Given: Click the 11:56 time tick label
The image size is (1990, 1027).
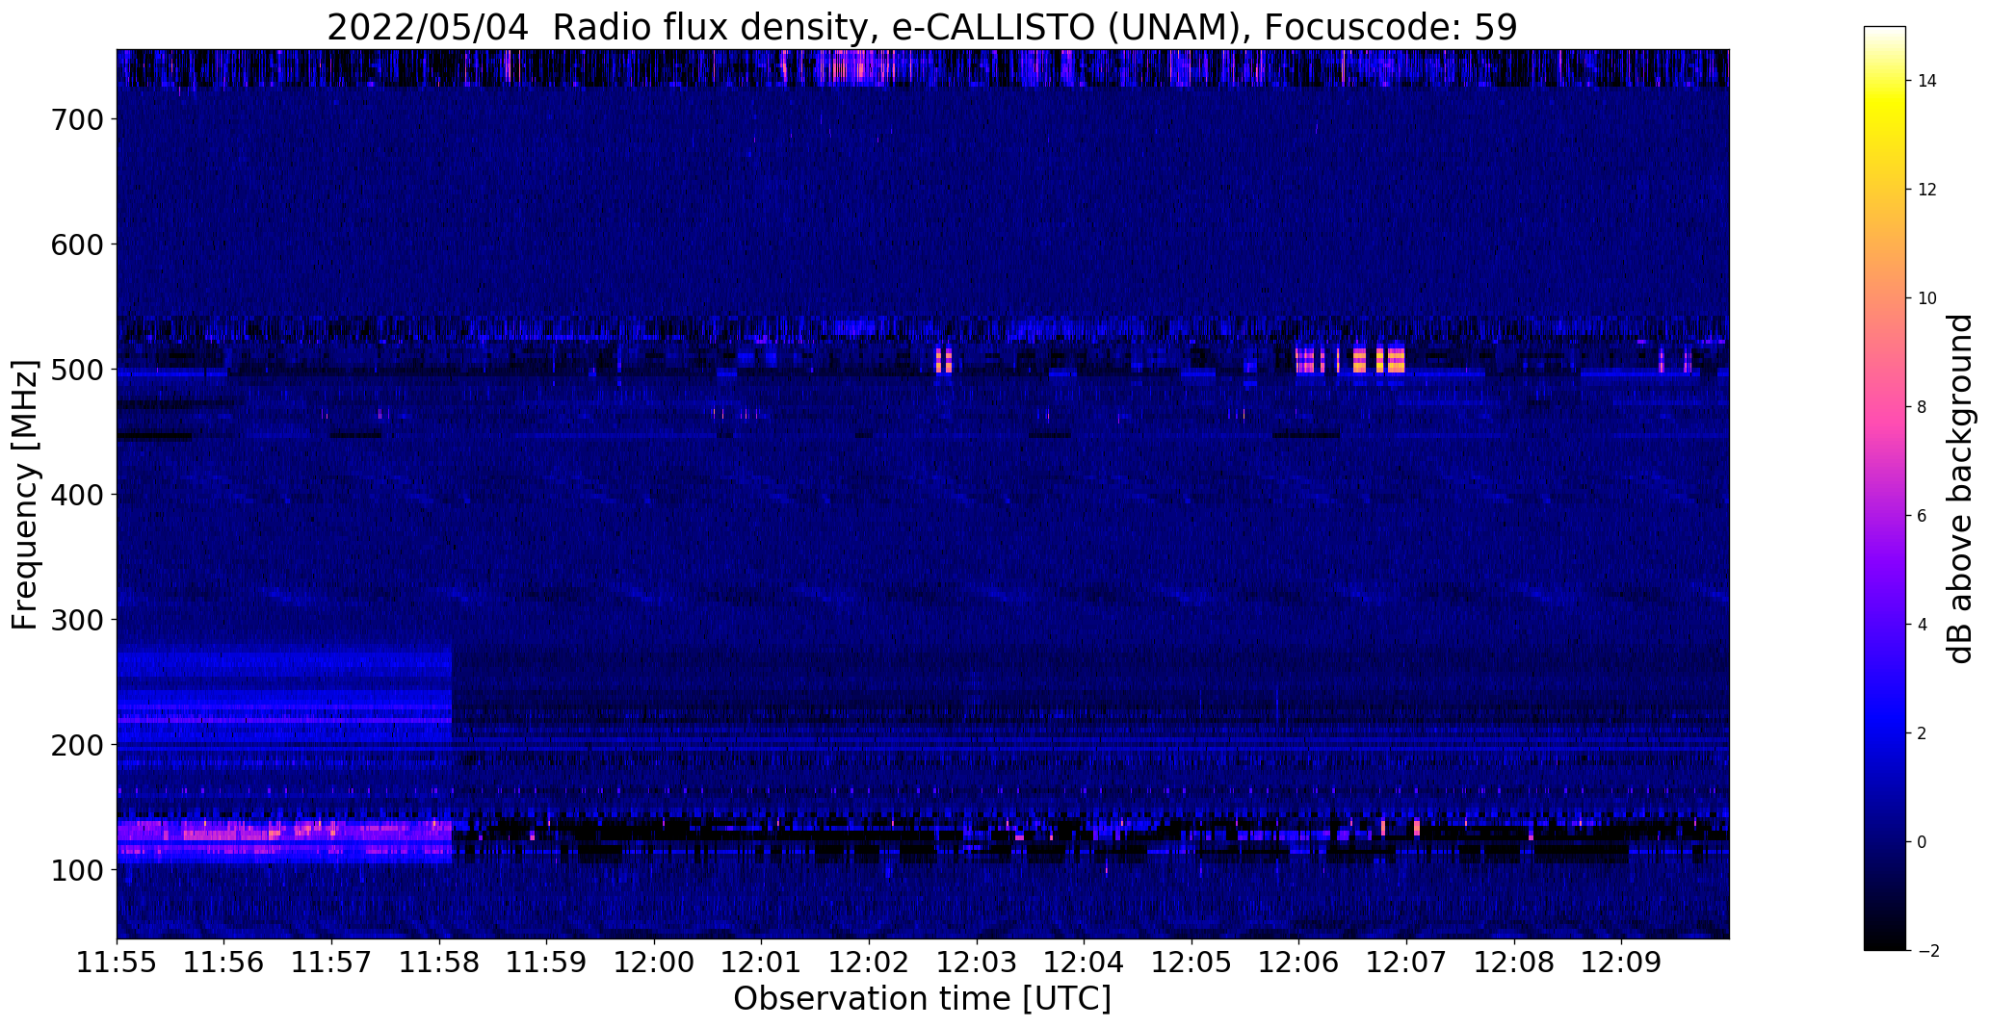Looking at the screenshot, I should pyautogui.click(x=224, y=963).
